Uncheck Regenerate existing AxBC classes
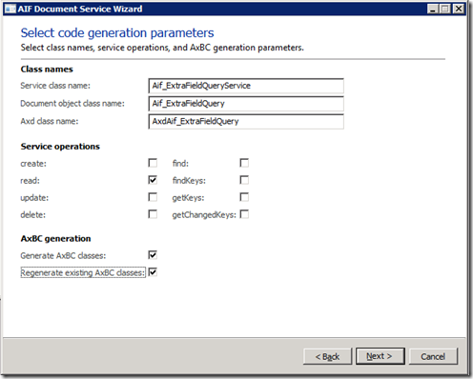 point(153,272)
